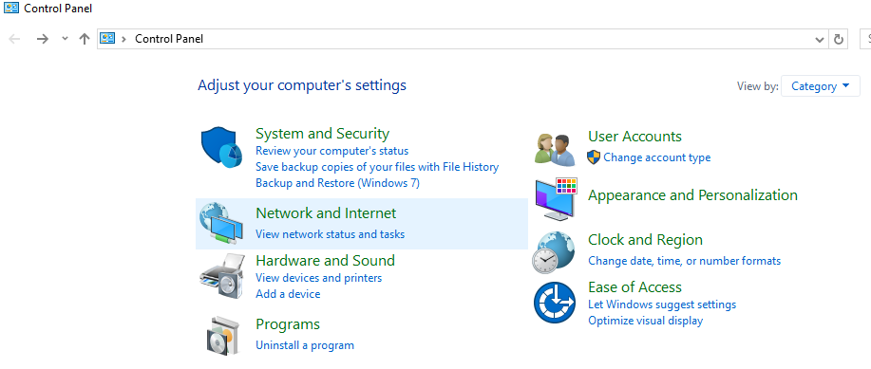This screenshot has height=369, width=871.
Task: Click Optimize visual display link
Action: point(645,321)
